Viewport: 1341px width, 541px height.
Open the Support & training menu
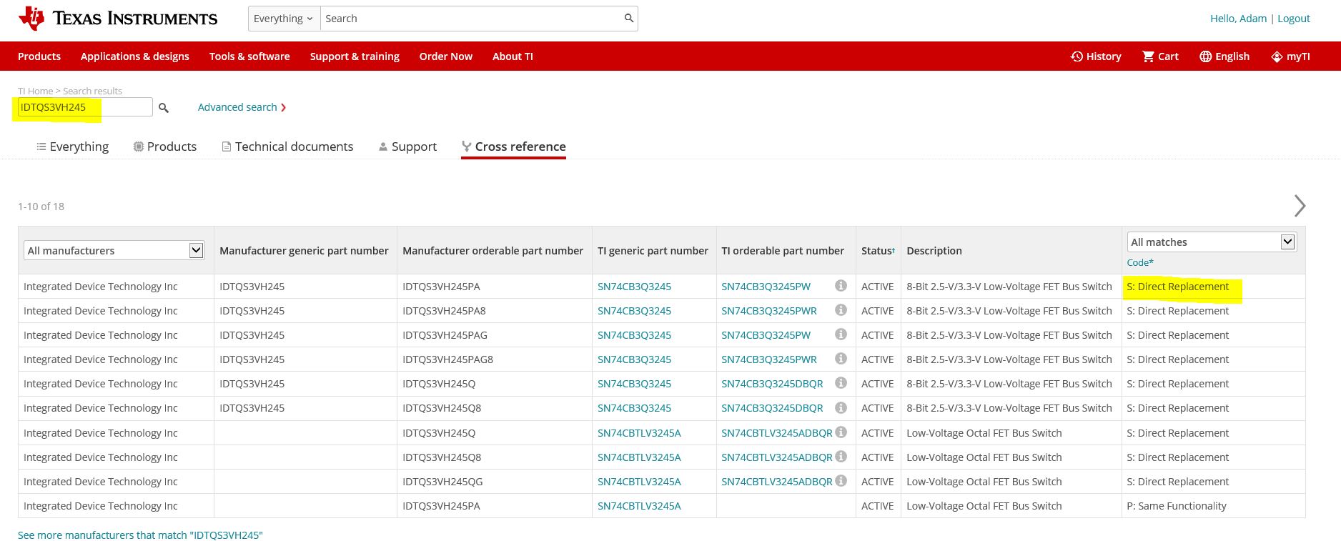[355, 56]
